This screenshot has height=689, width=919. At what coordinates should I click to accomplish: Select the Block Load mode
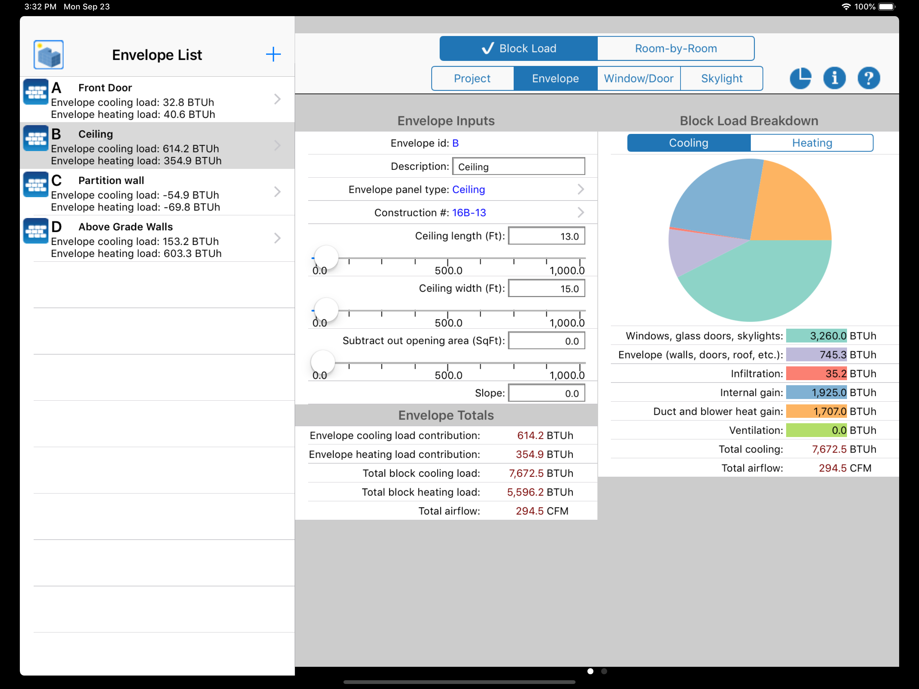518,48
